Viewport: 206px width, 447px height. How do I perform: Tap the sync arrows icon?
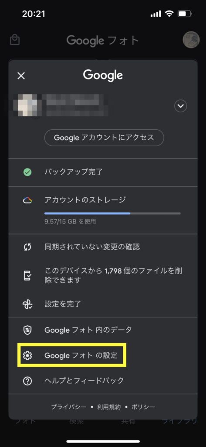pos(27,247)
